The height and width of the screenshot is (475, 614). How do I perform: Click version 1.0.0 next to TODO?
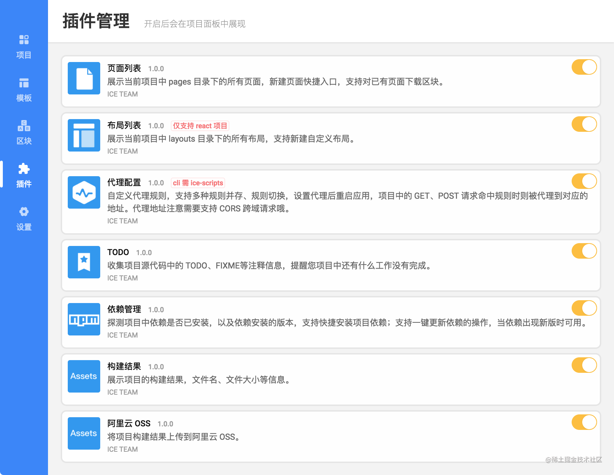[x=144, y=253]
